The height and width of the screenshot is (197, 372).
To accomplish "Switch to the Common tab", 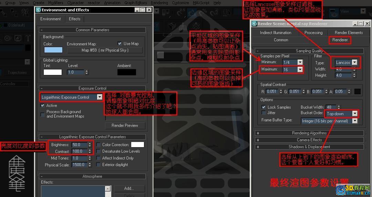I will pyautogui.click(x=281, y=40).
